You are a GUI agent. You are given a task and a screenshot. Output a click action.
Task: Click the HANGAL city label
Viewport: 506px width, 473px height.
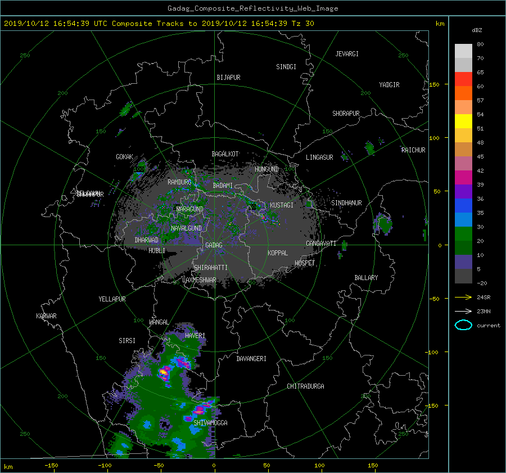coord(159,322)
